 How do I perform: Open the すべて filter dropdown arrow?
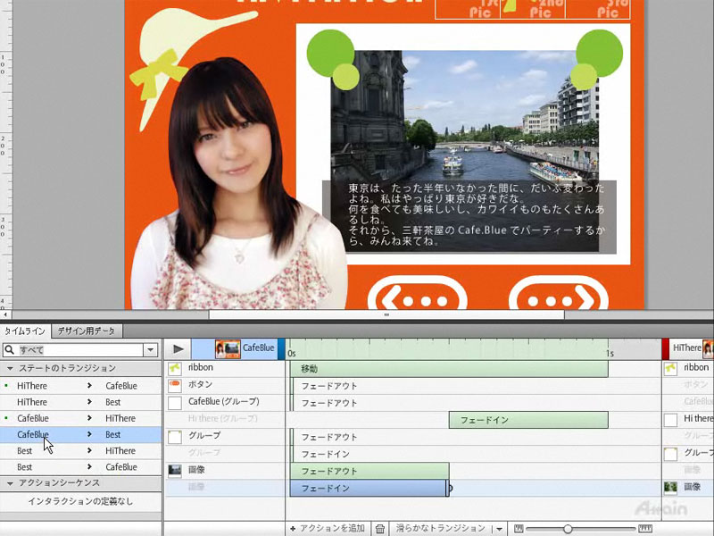[x=150, y=350]
